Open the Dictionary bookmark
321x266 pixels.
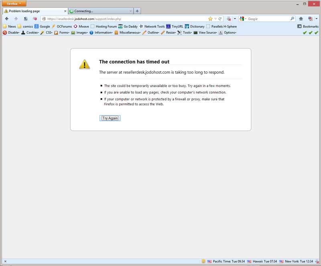195,26
